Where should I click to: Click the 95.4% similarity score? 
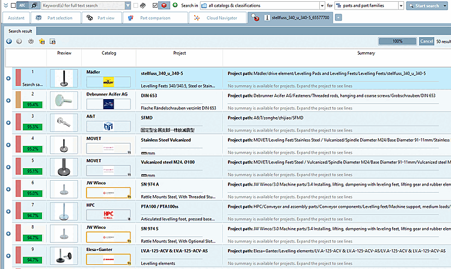click(x=32, y=104)
